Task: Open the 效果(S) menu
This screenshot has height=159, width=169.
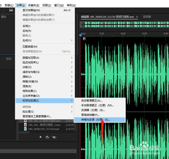Action: (x=21, y=5)
